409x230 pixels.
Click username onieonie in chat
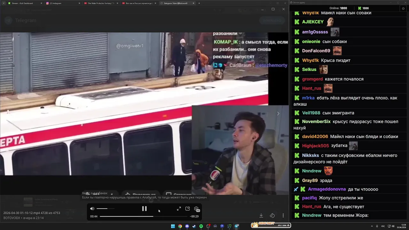coord(311,42)
